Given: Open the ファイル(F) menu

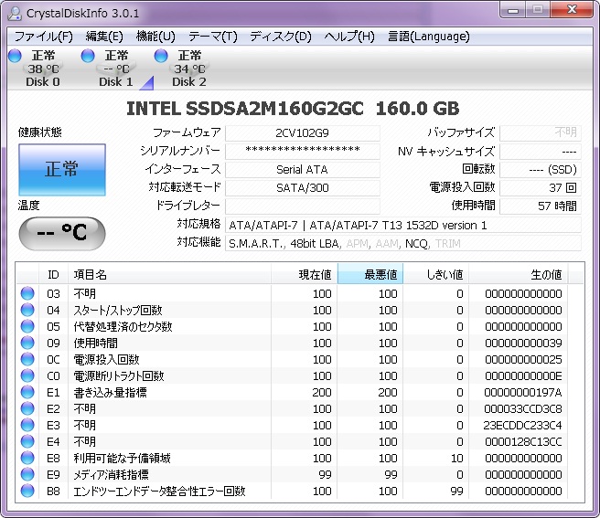Looking at the screenshot, I should [43, 37].
